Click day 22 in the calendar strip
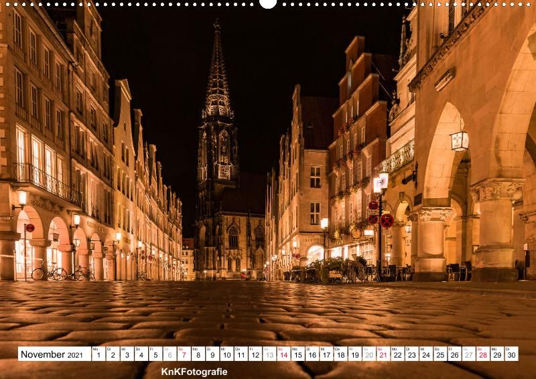 pos(397,354)
